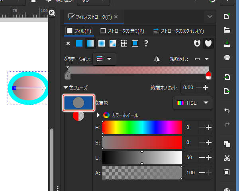Switch to the ストロークのスタイル(Y) tab
This screenshot has width=239, height=191.
click(178, 31)
